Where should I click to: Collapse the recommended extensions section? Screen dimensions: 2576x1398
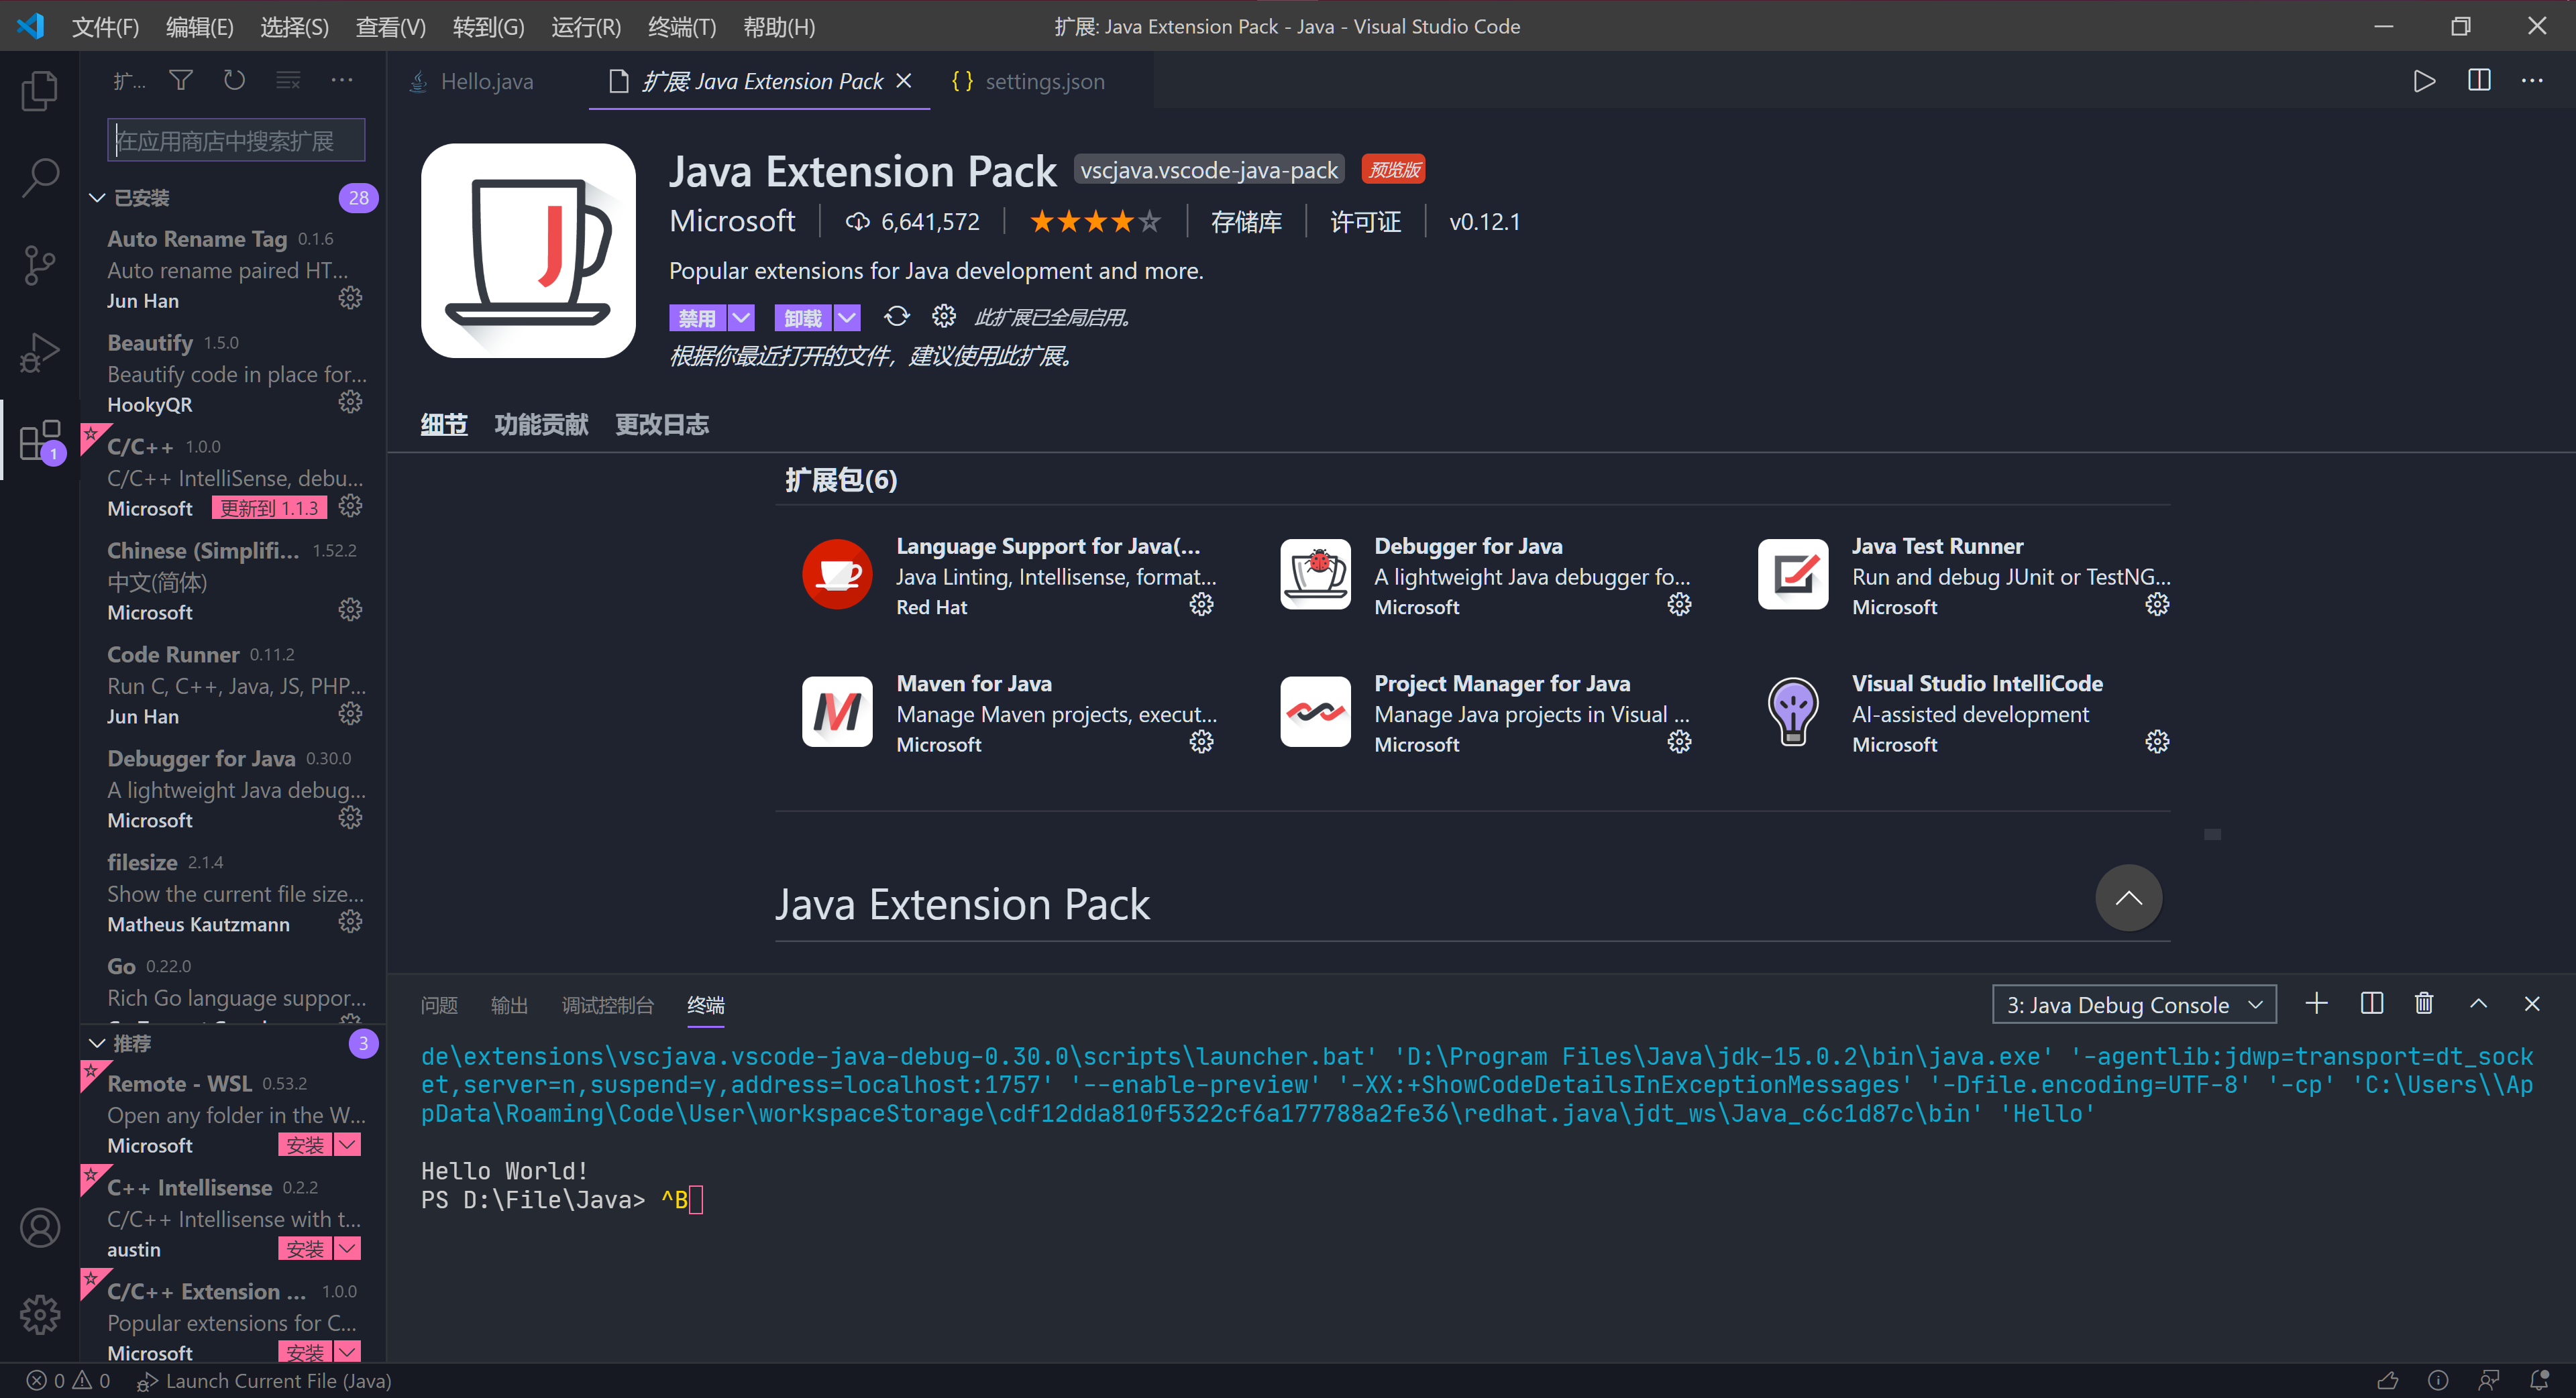coord(97,1043)
